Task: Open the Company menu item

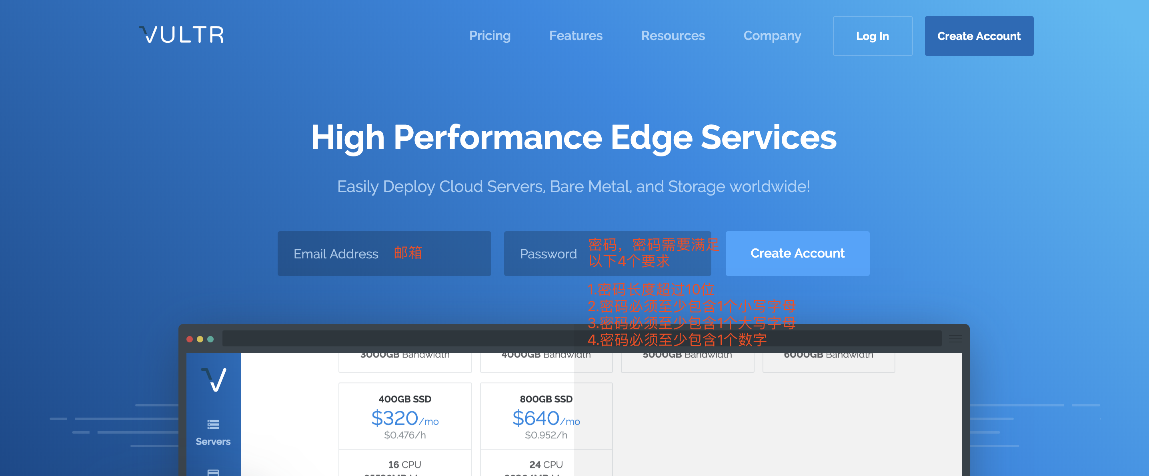Action: 772,36
